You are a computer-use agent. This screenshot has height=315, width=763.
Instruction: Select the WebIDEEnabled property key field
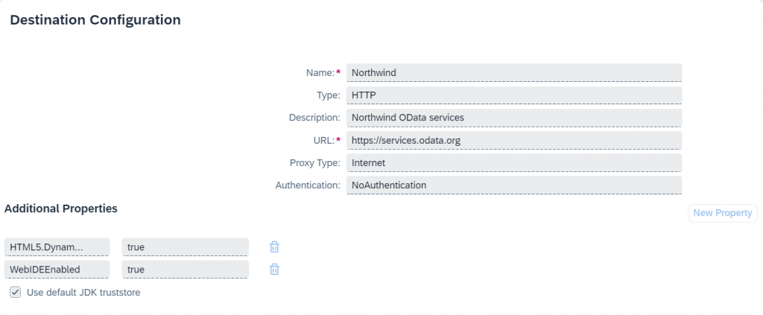pos(57,270)
